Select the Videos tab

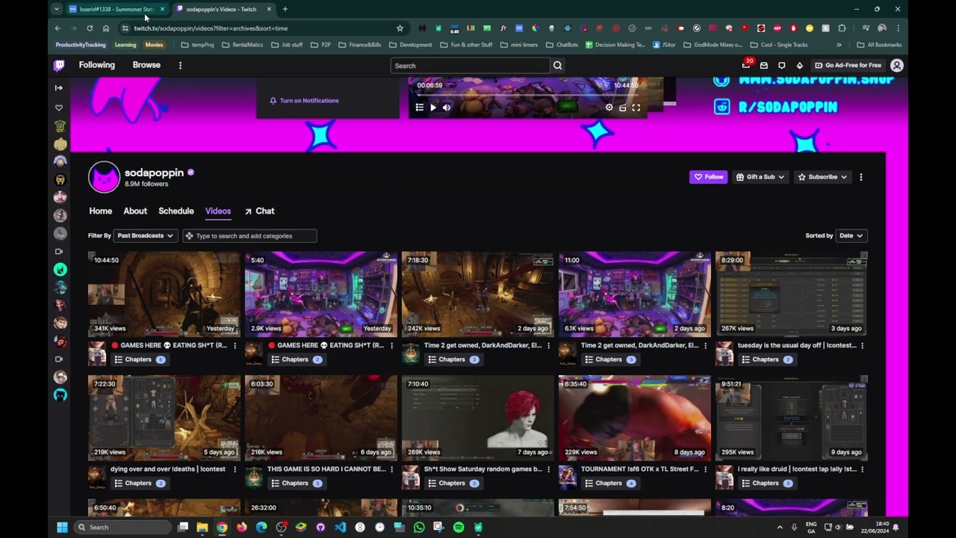point(218,211)
